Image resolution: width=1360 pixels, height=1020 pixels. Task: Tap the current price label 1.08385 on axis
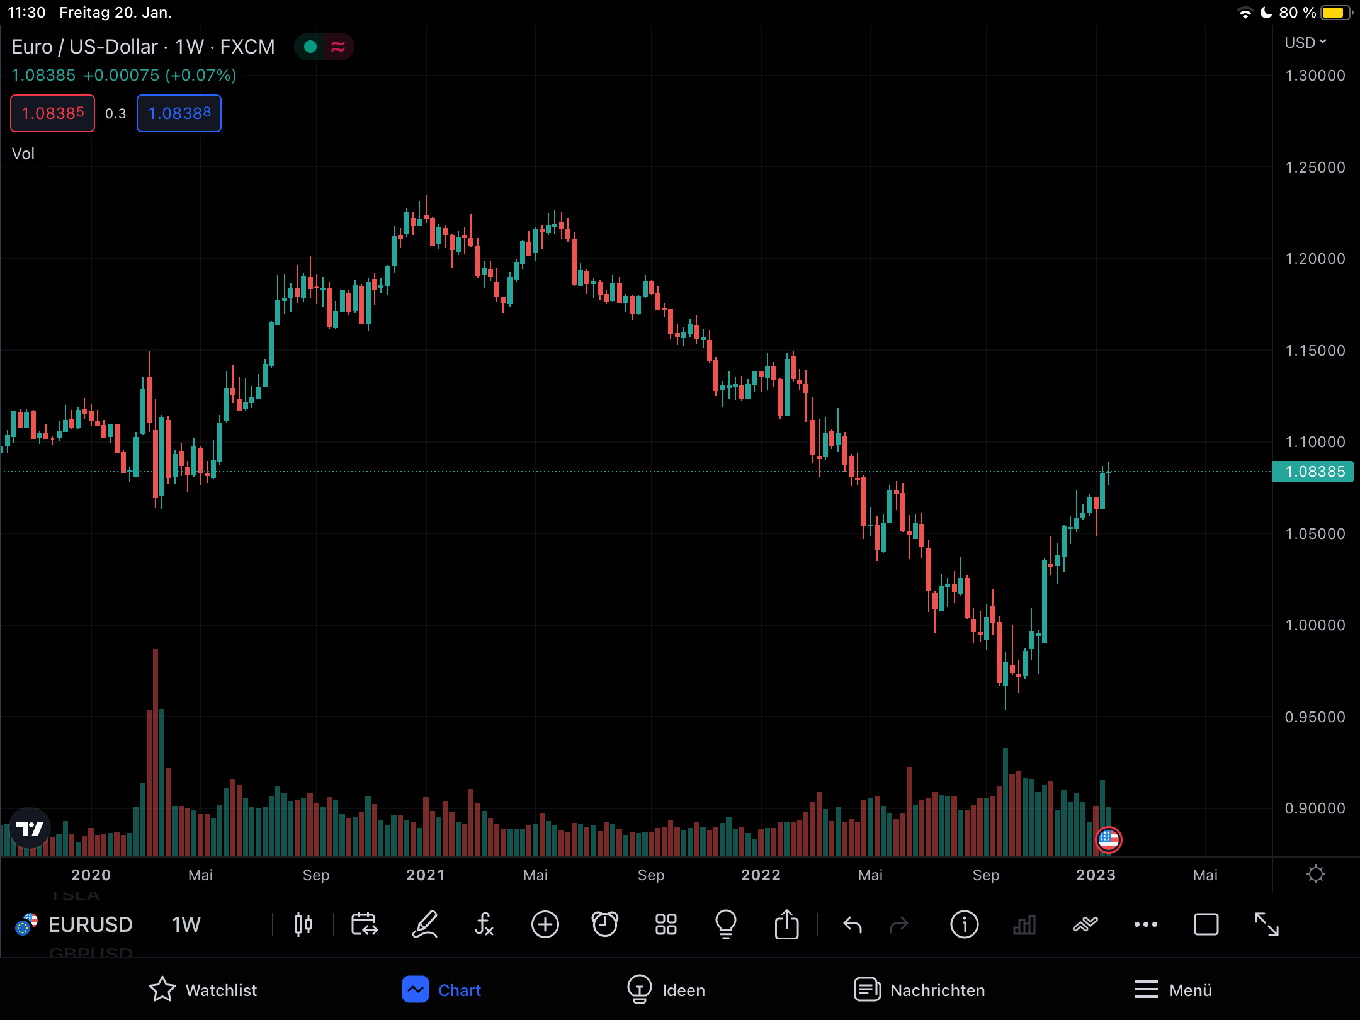[1313, 471]
